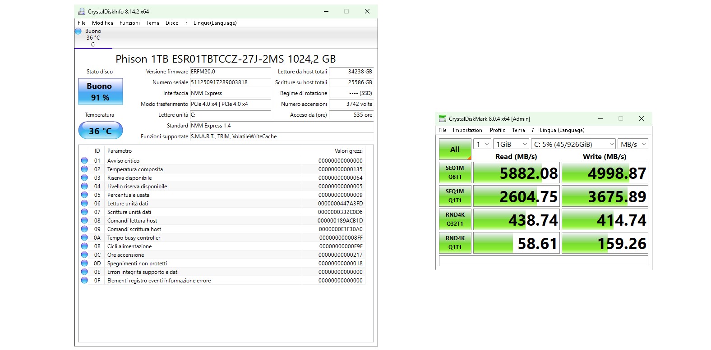Open Tema menu in CrystalDiskInfo

[x=152, y=23]
